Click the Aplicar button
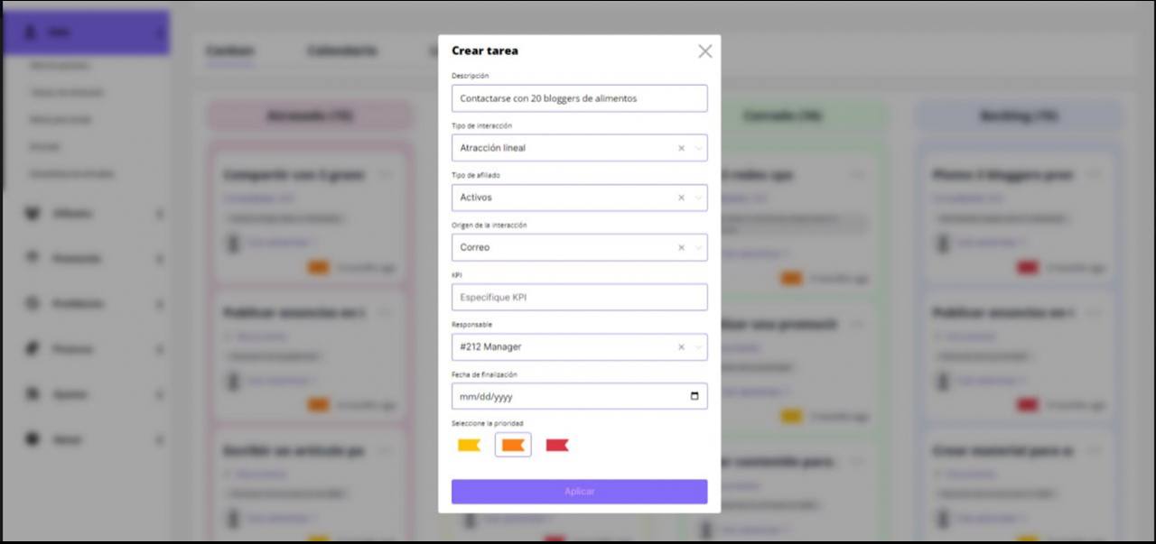Screen dimensions: 1156x544 point(579,492)
